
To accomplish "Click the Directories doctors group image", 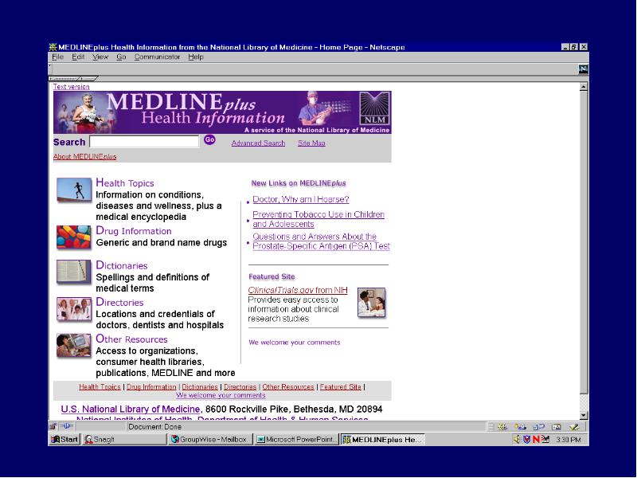I will [73, 309].
